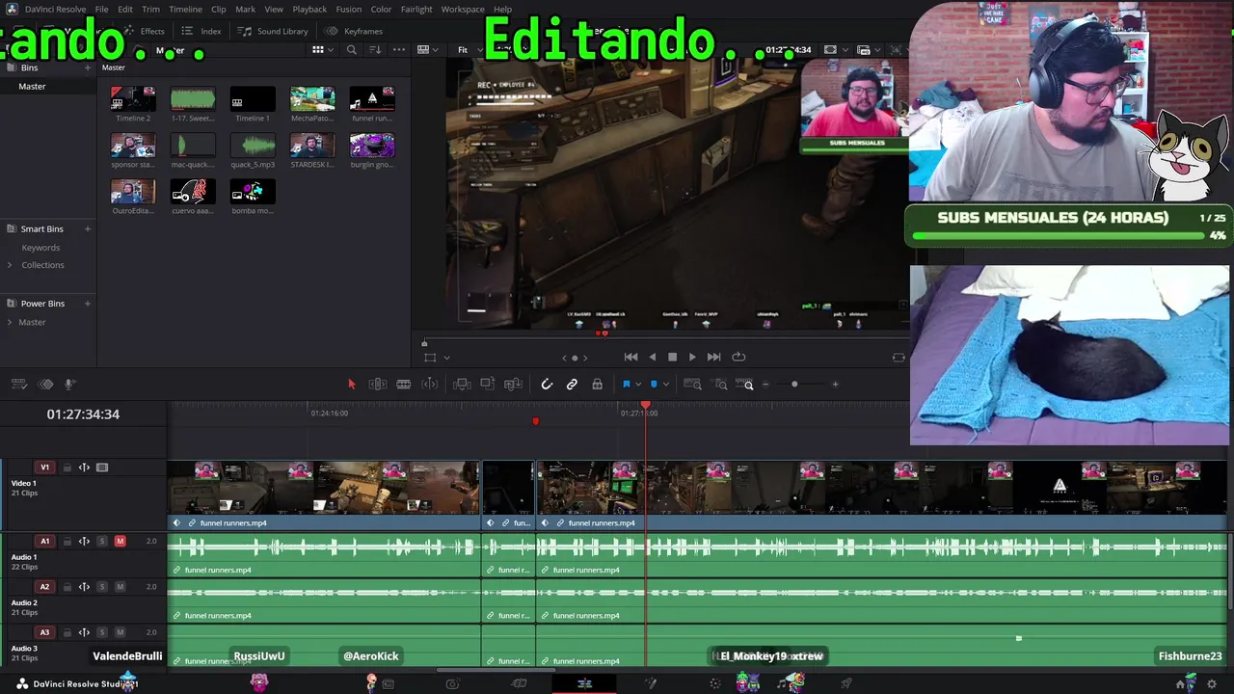This screenshot has width=1234, height=694.
Task: Click the voiceover microphone icon
Action: click(69, 385)
